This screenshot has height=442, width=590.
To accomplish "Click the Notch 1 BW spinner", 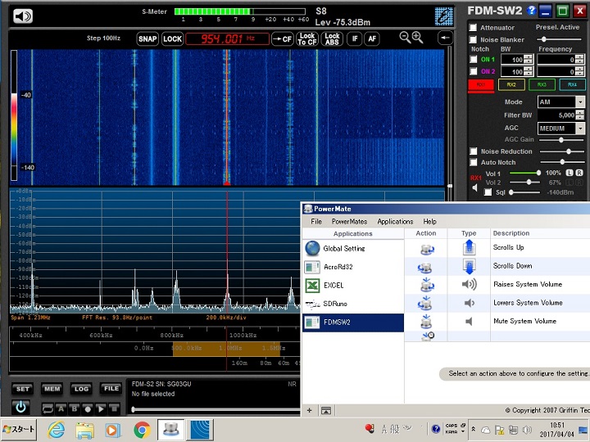I will point(529,59).
